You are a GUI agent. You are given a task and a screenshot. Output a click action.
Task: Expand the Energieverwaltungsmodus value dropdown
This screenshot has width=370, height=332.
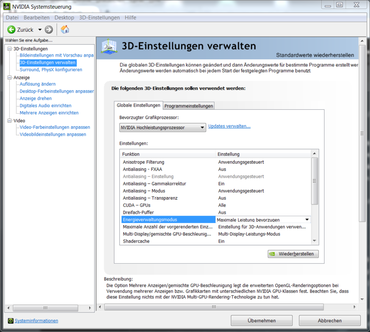pos(306,220)
